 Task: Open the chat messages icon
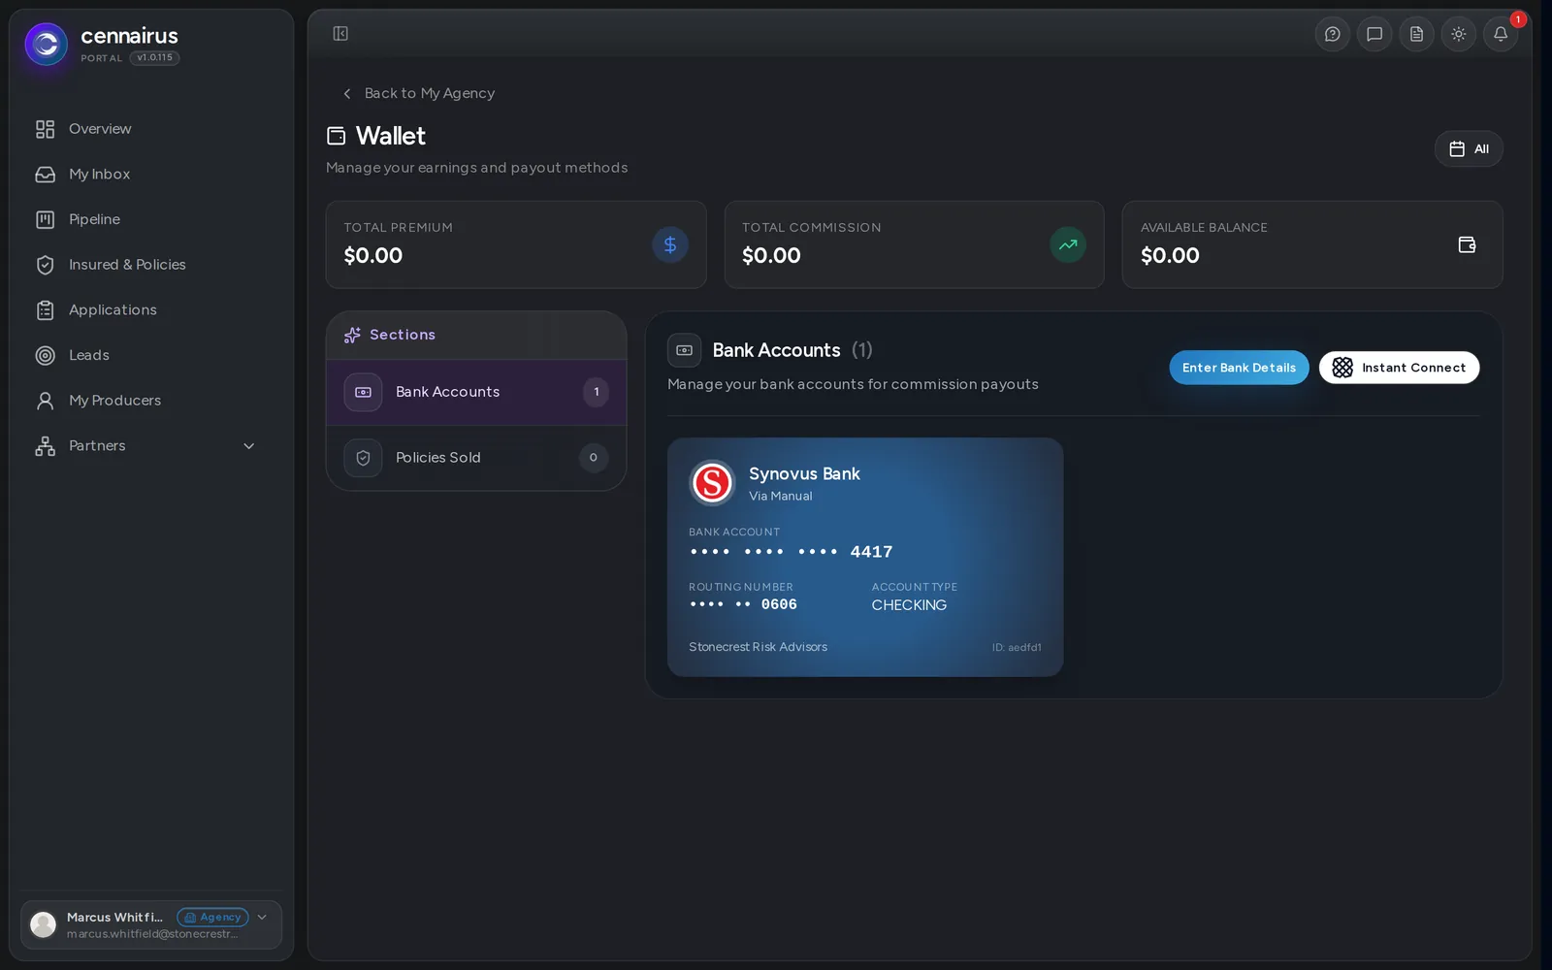[1374, 34]
